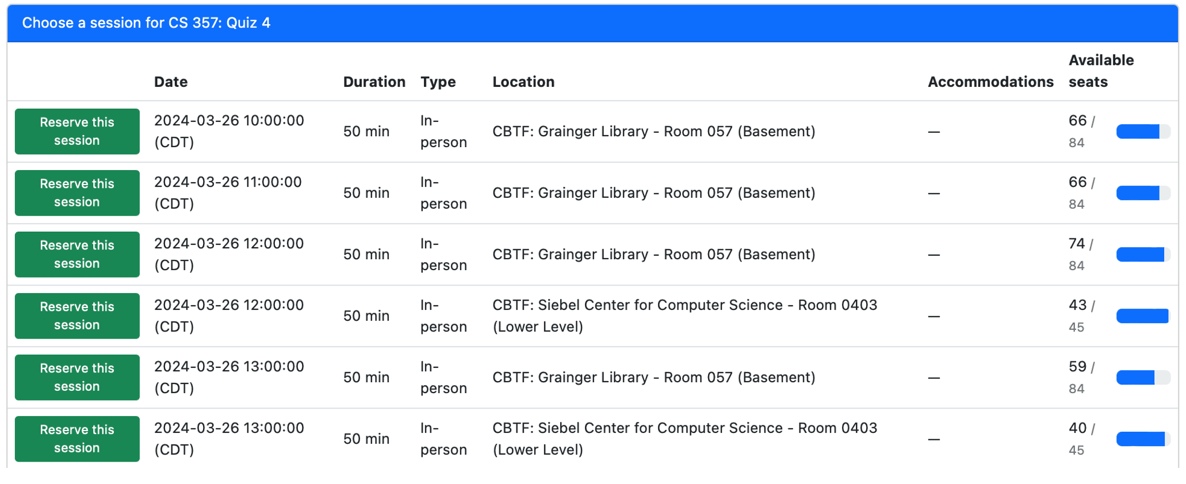1186x484 pixels.
Task: Click the Location column header
Action: 523,82
